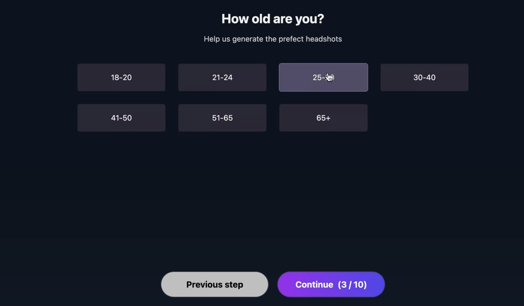
Task: Toggle off the currently selected 25-29 choice
Action: point(323,77)
